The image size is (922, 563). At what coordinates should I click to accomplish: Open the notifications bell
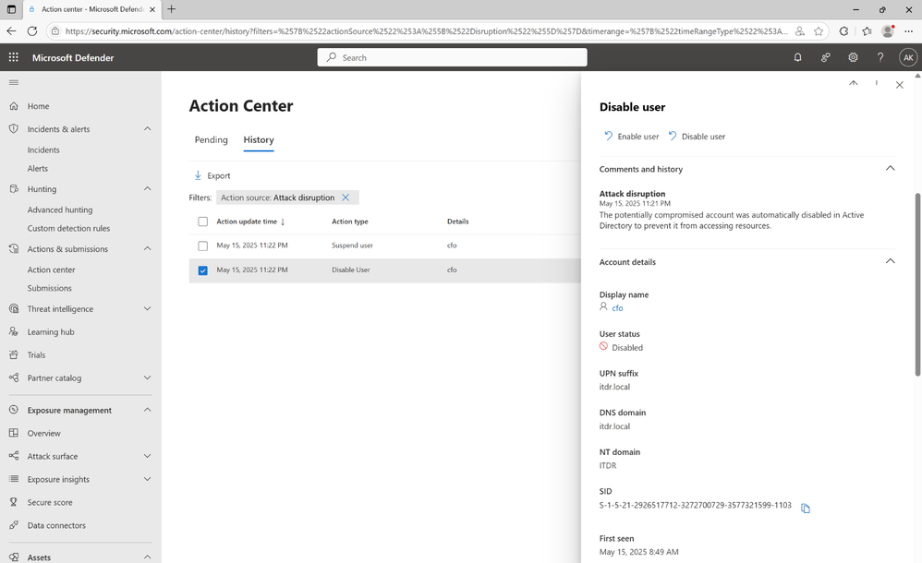coord(797,57)
